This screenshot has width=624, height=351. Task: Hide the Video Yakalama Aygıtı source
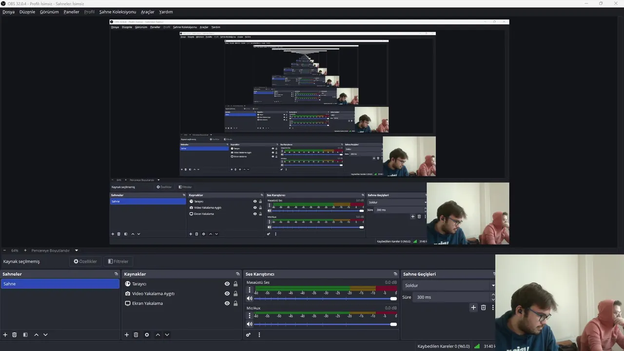pos(227,293)
